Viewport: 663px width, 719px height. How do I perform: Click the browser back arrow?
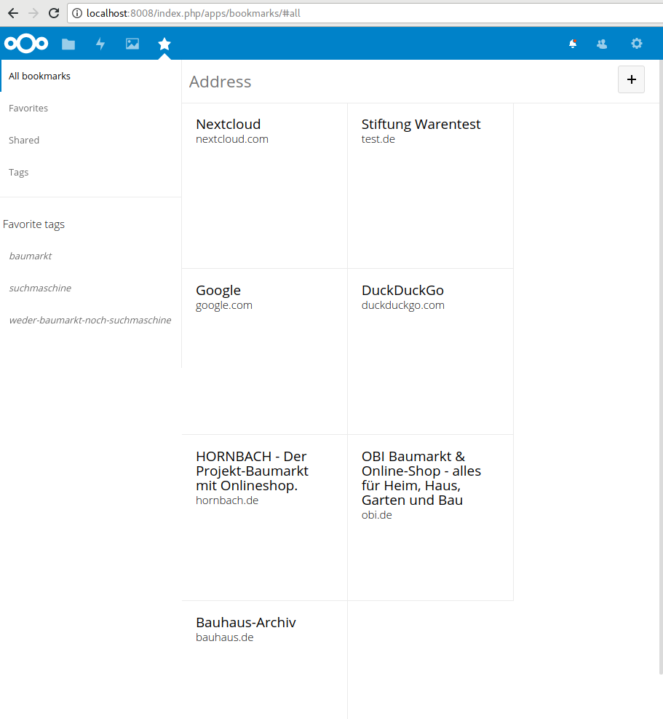[13, 13]
